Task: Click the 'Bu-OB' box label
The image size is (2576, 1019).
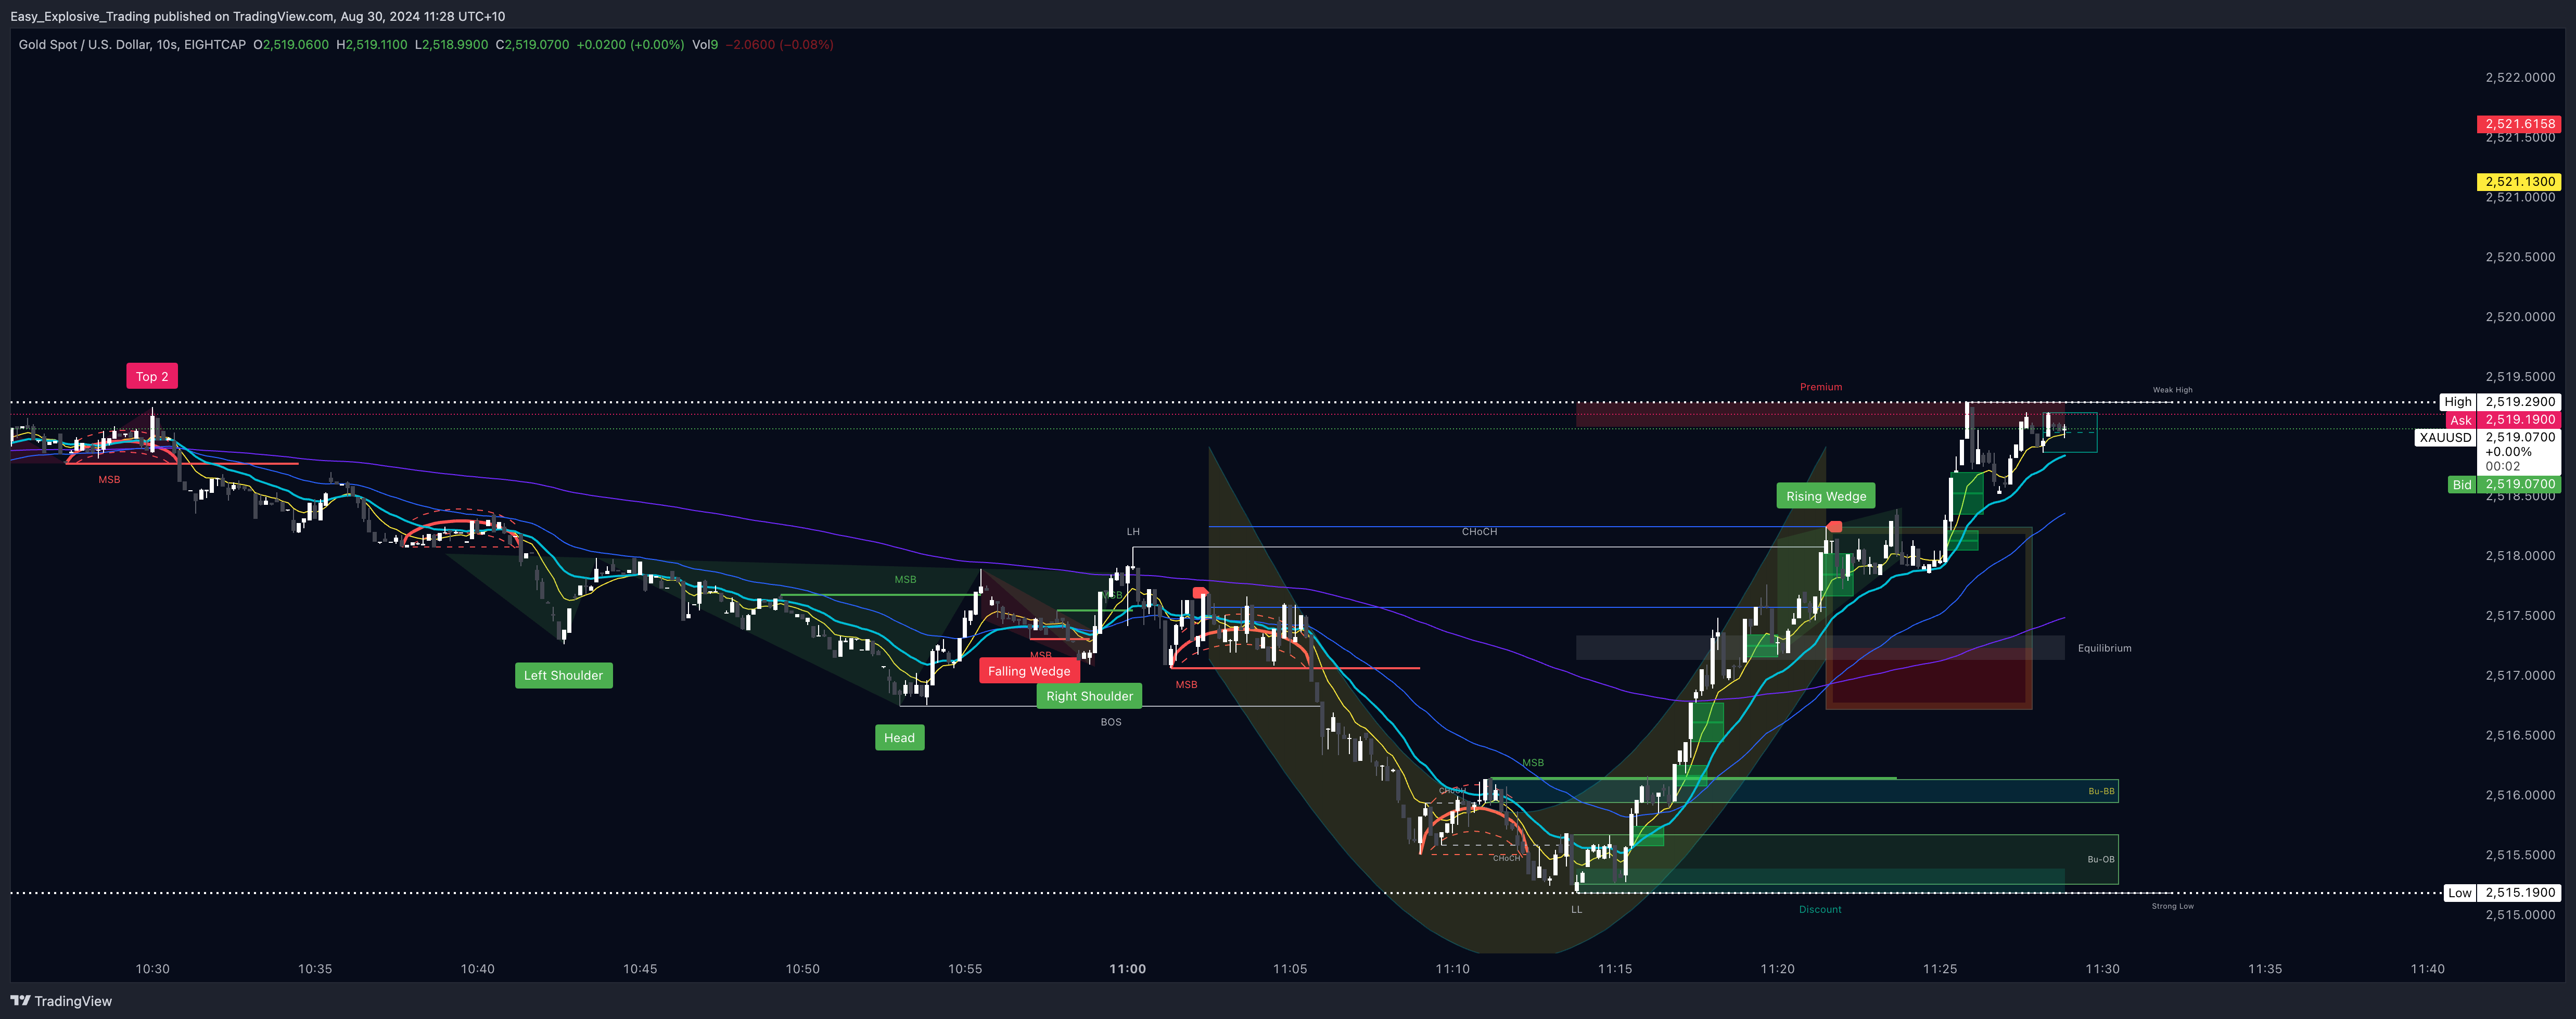Action: pos(2101,859)
